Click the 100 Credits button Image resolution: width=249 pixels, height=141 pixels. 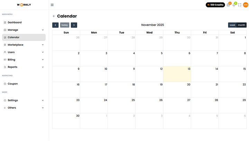[x=215, y=5]
